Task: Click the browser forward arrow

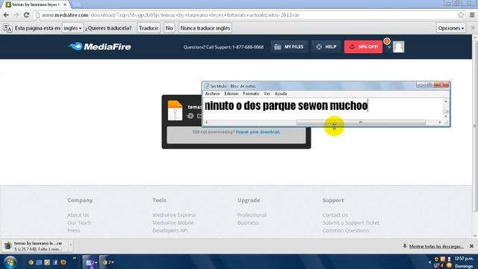Action: coord(16,15)
